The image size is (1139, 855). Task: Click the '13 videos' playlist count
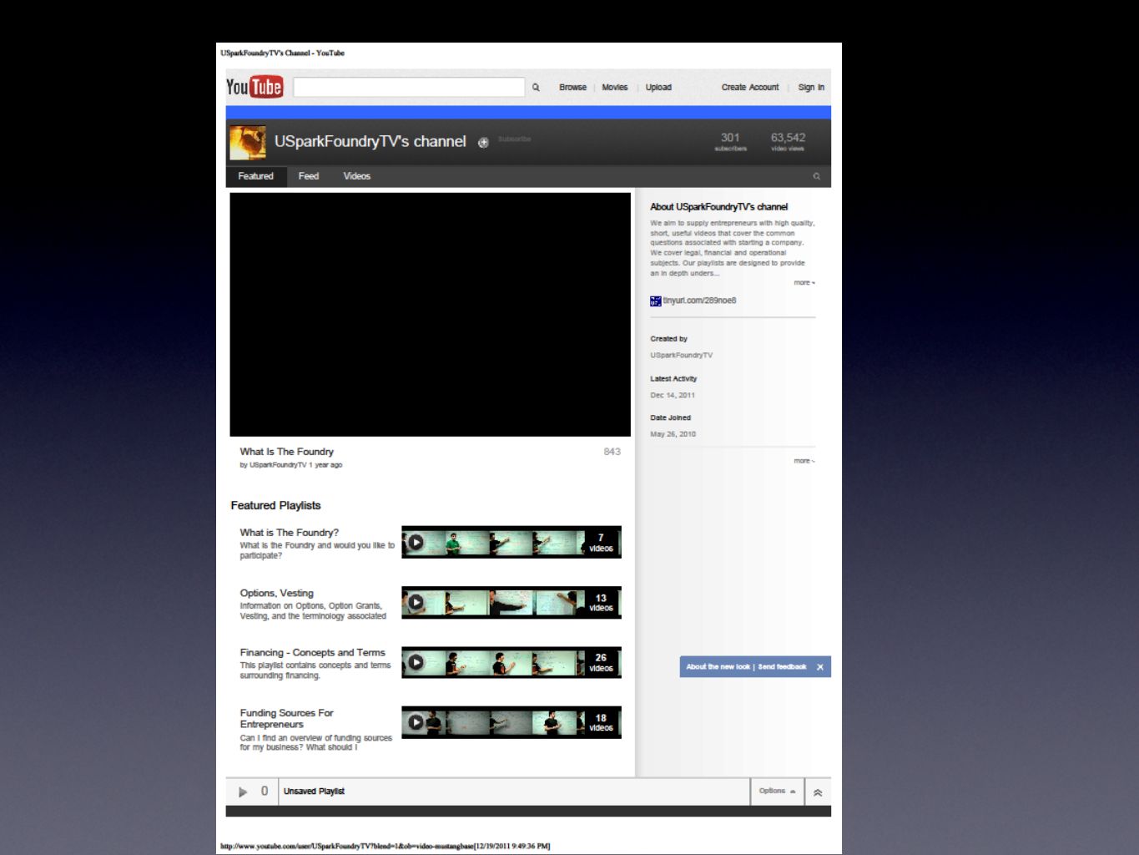[x=601, y=603]
